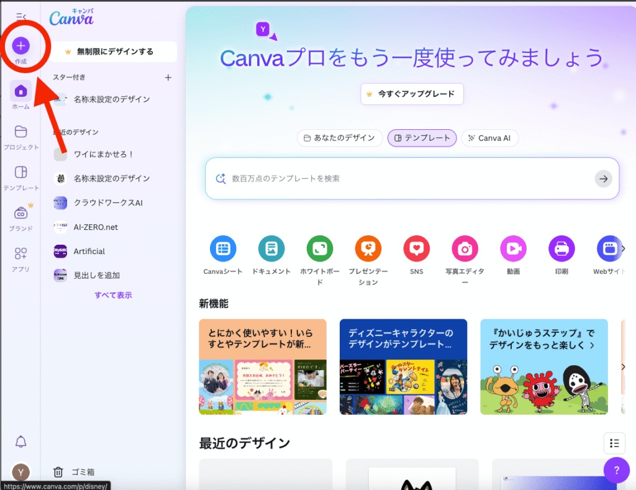Click the template search field
Viewport: 636px width, 490px height.
coord(412,178)
